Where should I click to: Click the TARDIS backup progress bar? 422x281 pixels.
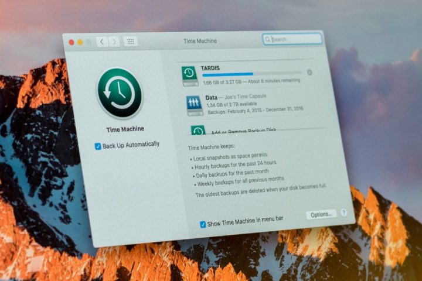tap(251, 74)
